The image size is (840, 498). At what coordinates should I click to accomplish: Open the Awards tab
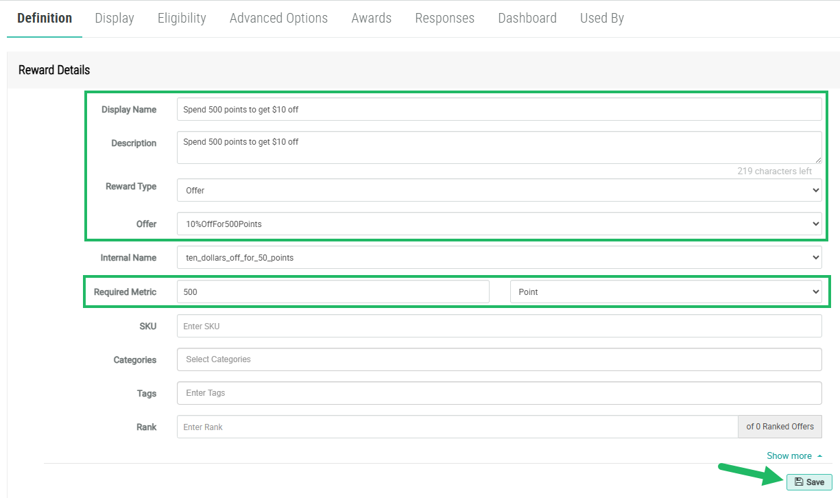(371, 19)
